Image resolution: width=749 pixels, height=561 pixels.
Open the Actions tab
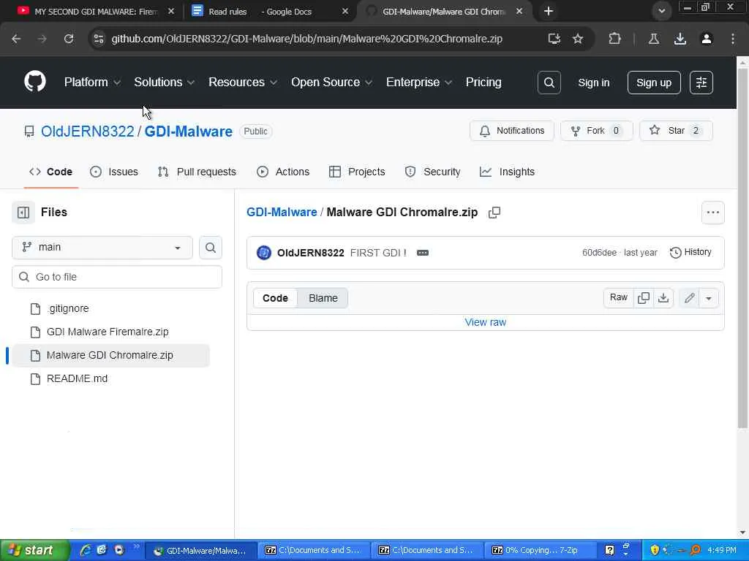[x=283, y=172]
